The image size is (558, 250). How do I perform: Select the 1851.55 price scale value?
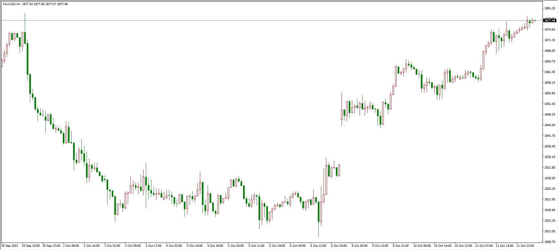point(549,104)
